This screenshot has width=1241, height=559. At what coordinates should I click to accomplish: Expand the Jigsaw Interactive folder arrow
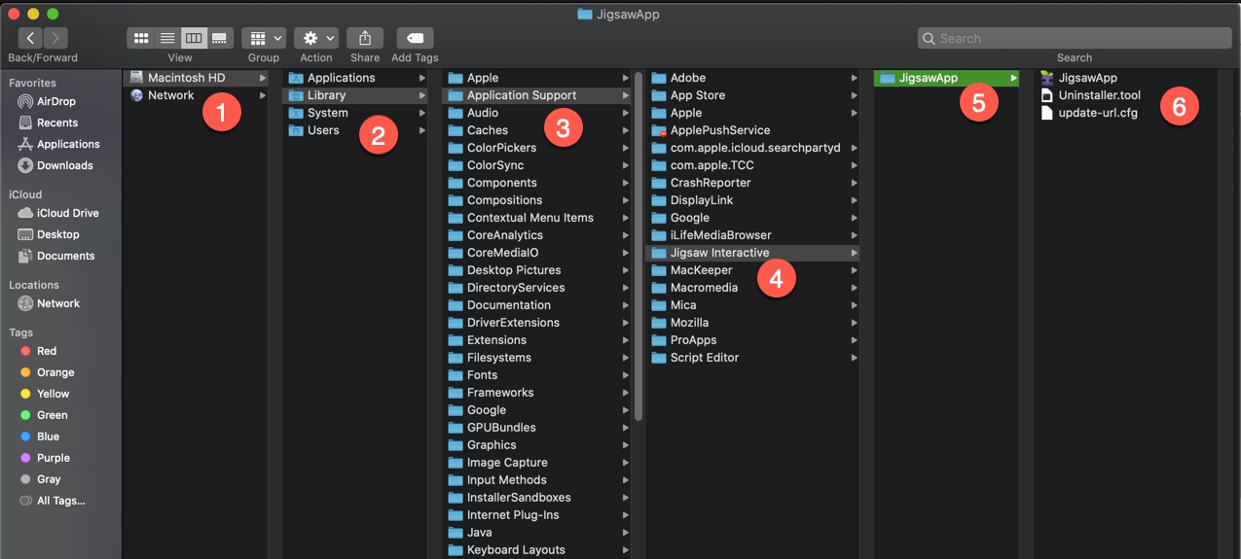coord(854,253)
